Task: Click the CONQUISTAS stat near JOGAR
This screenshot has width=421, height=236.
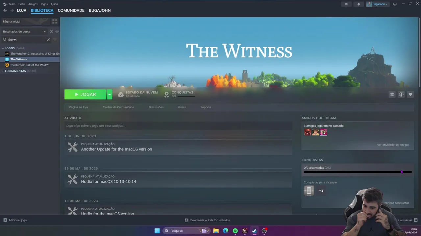Action: point(179,94)
